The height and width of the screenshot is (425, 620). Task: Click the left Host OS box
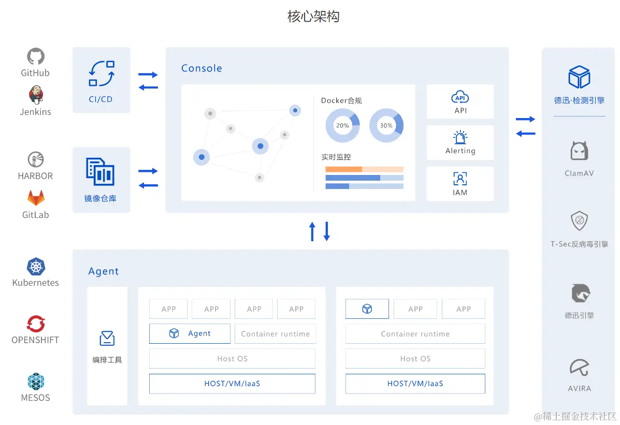pyautogui.click(x=232, y=359)
